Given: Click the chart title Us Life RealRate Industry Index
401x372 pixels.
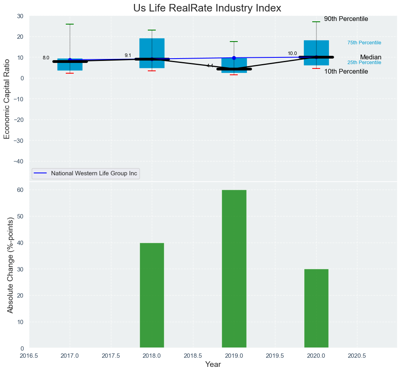Looking at the screenshot, I should pos(207,8).
